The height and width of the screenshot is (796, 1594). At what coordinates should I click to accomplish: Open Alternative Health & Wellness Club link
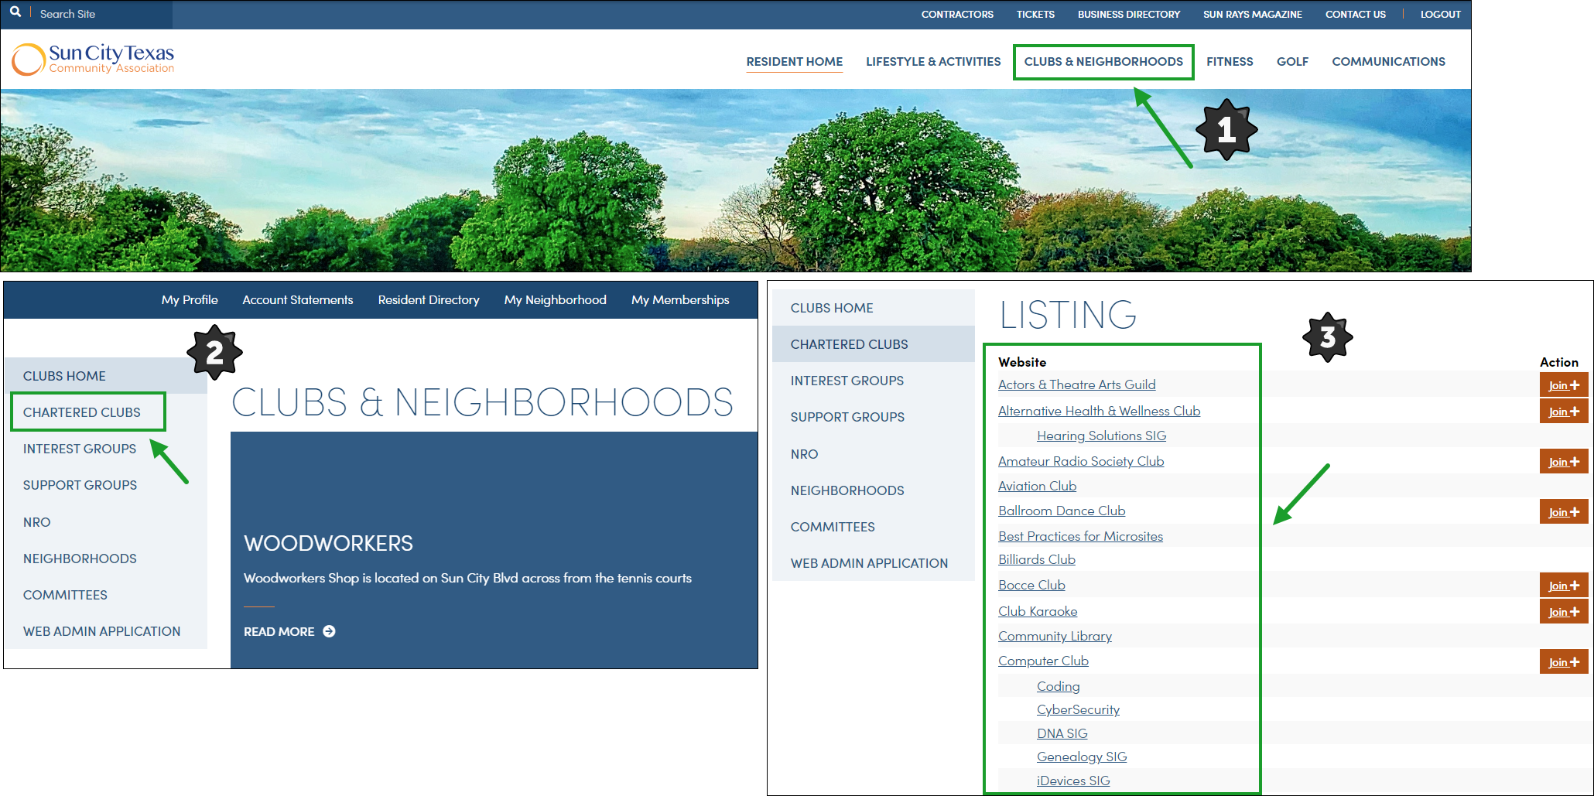[x=1099, y=411]
